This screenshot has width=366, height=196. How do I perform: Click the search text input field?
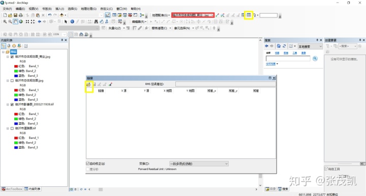[x=288, y=59]
